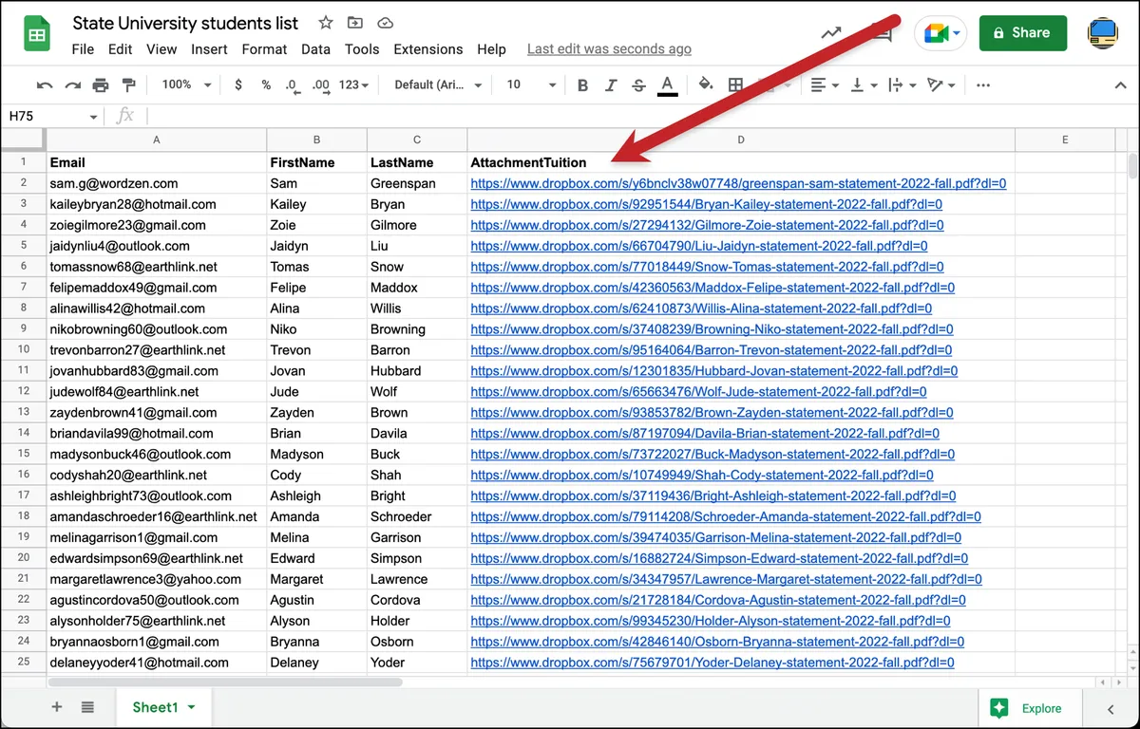Show the all sheets list
The height and width of the screenshot is (729, 1140).
[x=87, y=707]
